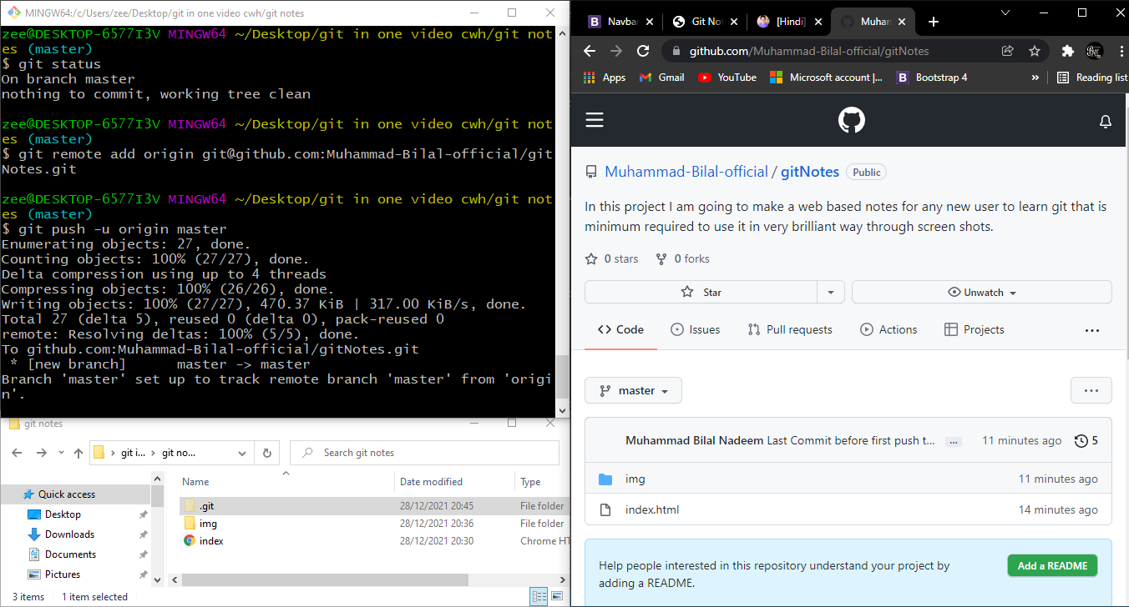Switch to the Git Notes Chrome tab
Image resolution: width=1129 pixels, height=607 pixels.
point(706,22)
